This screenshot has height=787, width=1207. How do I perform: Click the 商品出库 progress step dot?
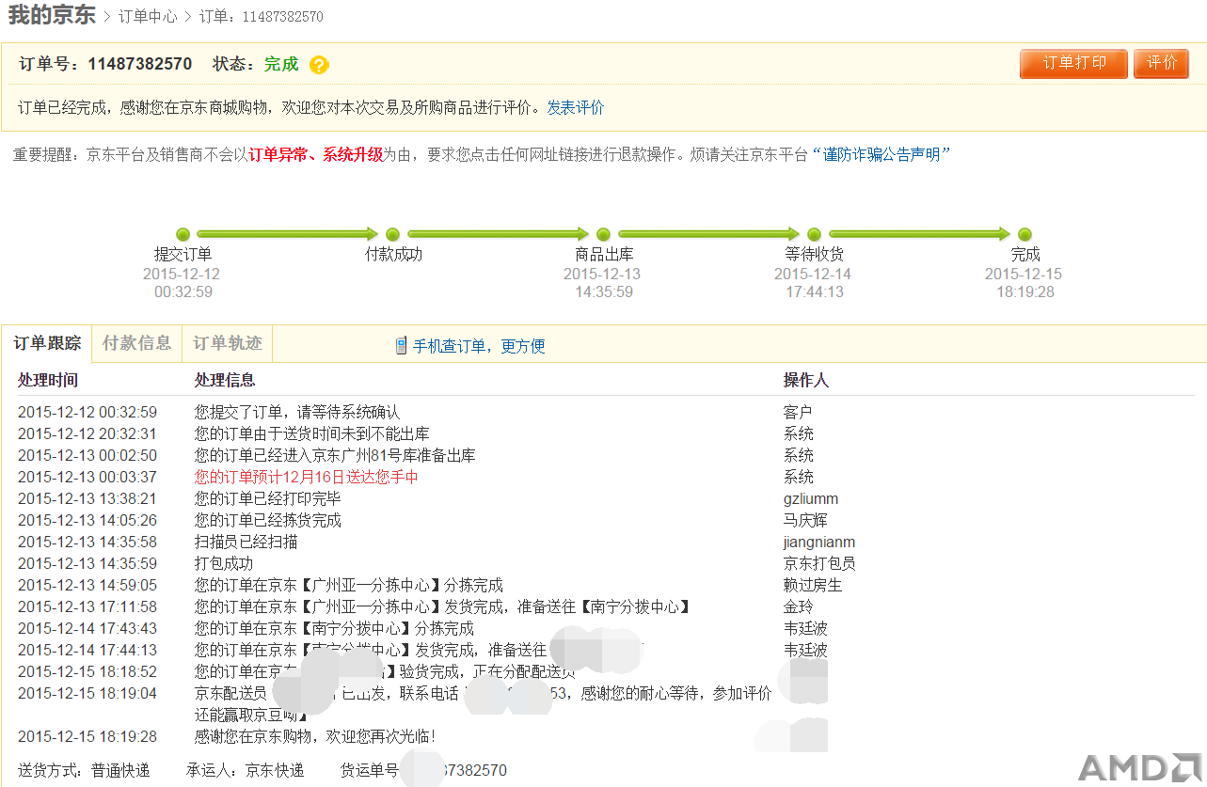[x=604, y=234]
